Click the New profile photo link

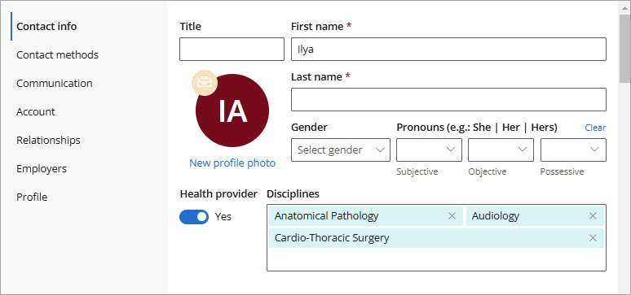[x=232, y=163]
